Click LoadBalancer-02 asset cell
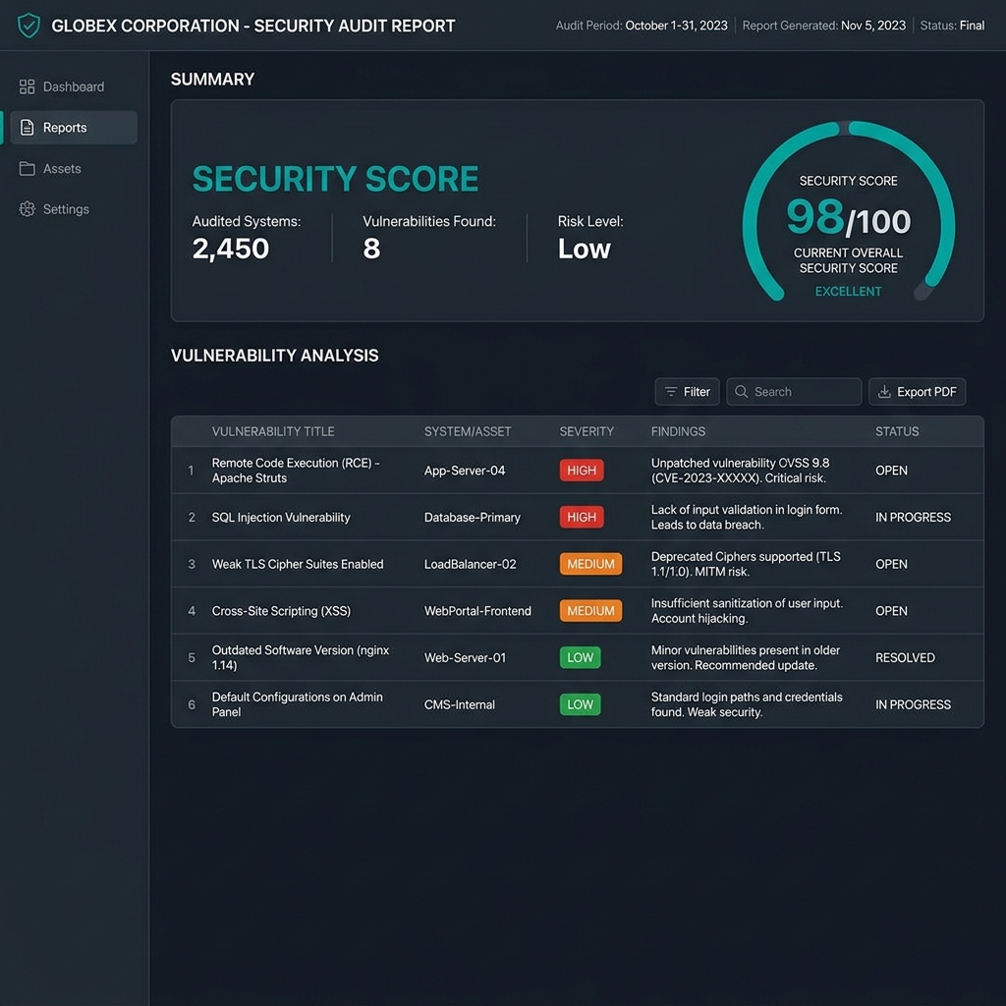The image size is (1006, 1006). (x=471, y=564)
